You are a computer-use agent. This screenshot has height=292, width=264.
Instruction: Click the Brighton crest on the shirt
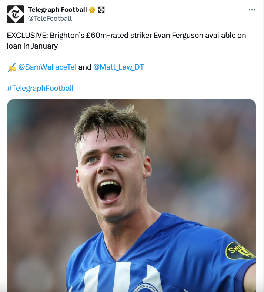click(146, 288)
